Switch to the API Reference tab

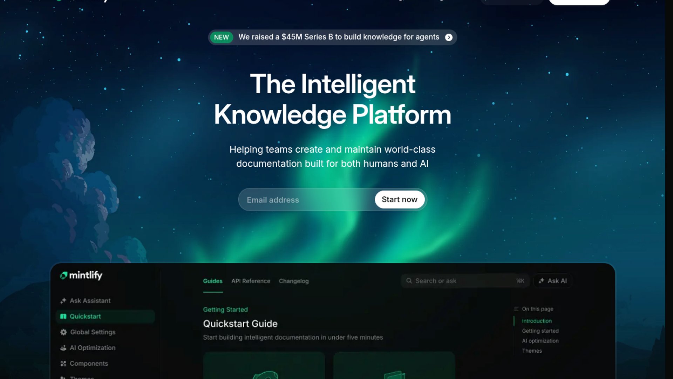pyautogui.click(x=251, y=281)
